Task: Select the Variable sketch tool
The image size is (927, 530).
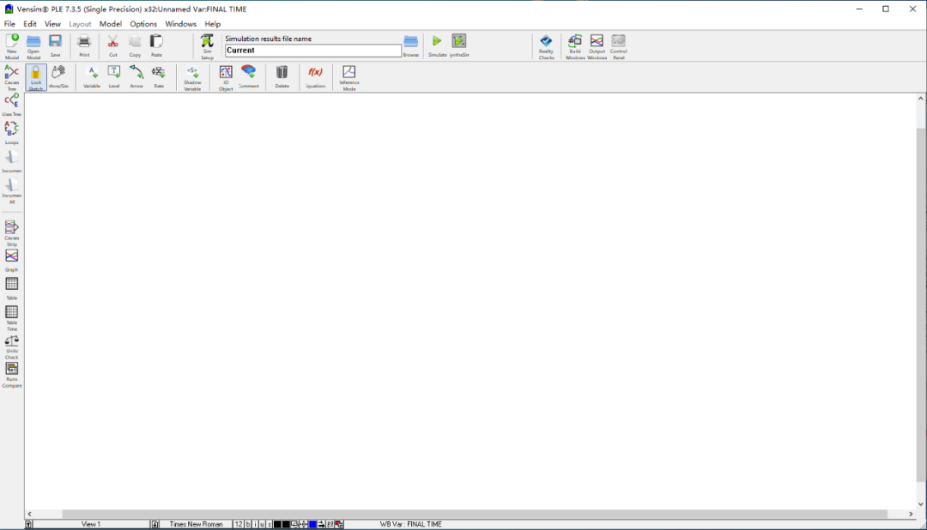Action: [92, 77]
